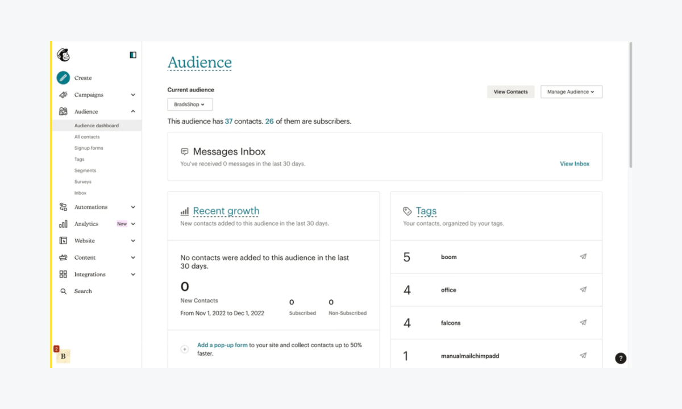Image resolution: width=682 pixels, height=409 pixels.
Task: Open Tags submenu item in sidebar
Action: (x=79, y=160)
